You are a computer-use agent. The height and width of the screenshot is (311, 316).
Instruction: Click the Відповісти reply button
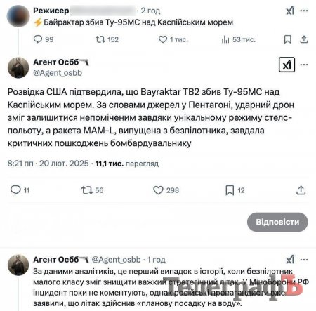coord(277,222)
